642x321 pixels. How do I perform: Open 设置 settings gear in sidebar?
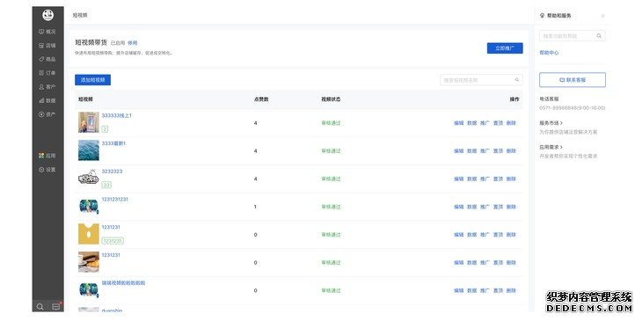click(41, 170)
